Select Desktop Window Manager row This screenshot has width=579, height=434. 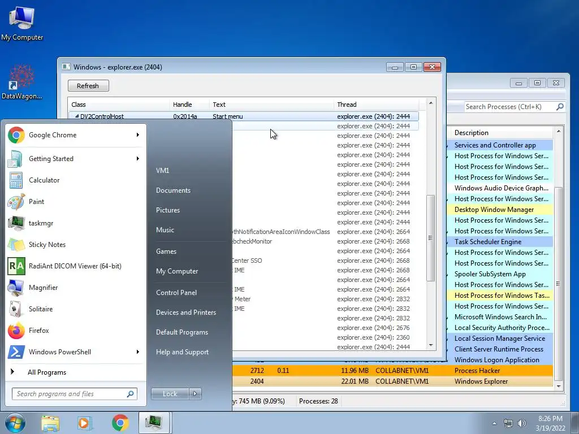click(x=500, y=210)
